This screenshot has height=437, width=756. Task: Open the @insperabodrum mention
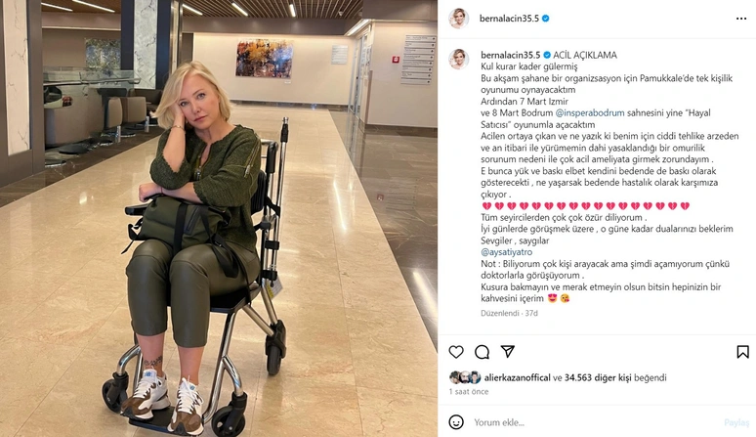[x=590, y=112]
